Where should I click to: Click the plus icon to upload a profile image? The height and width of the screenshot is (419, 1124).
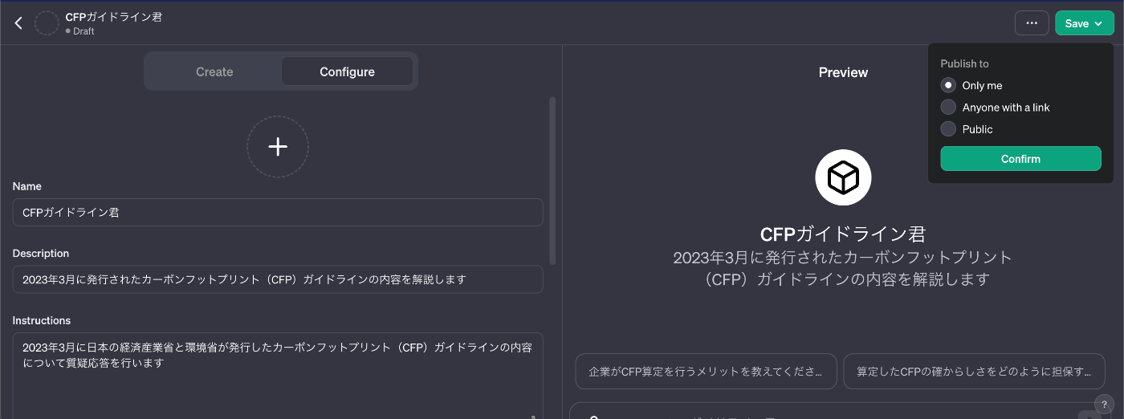coord(278,146)
